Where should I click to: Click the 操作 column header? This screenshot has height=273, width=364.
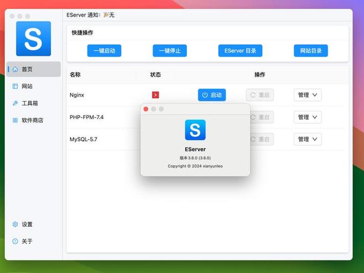click(x=260, y=75)
